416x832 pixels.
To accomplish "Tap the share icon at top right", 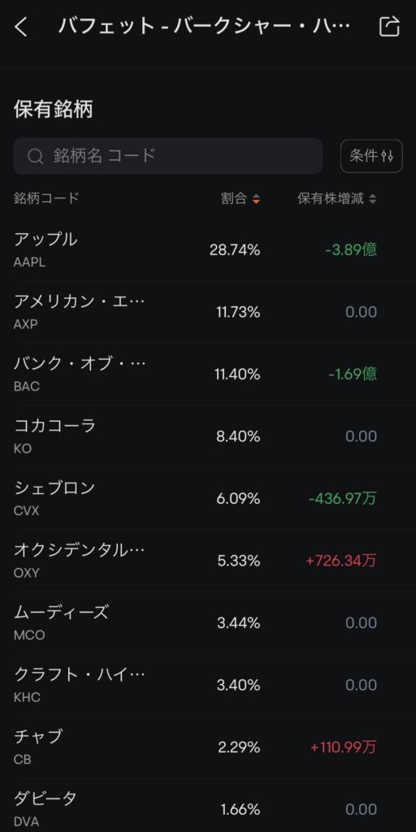I will click(389, 27).
